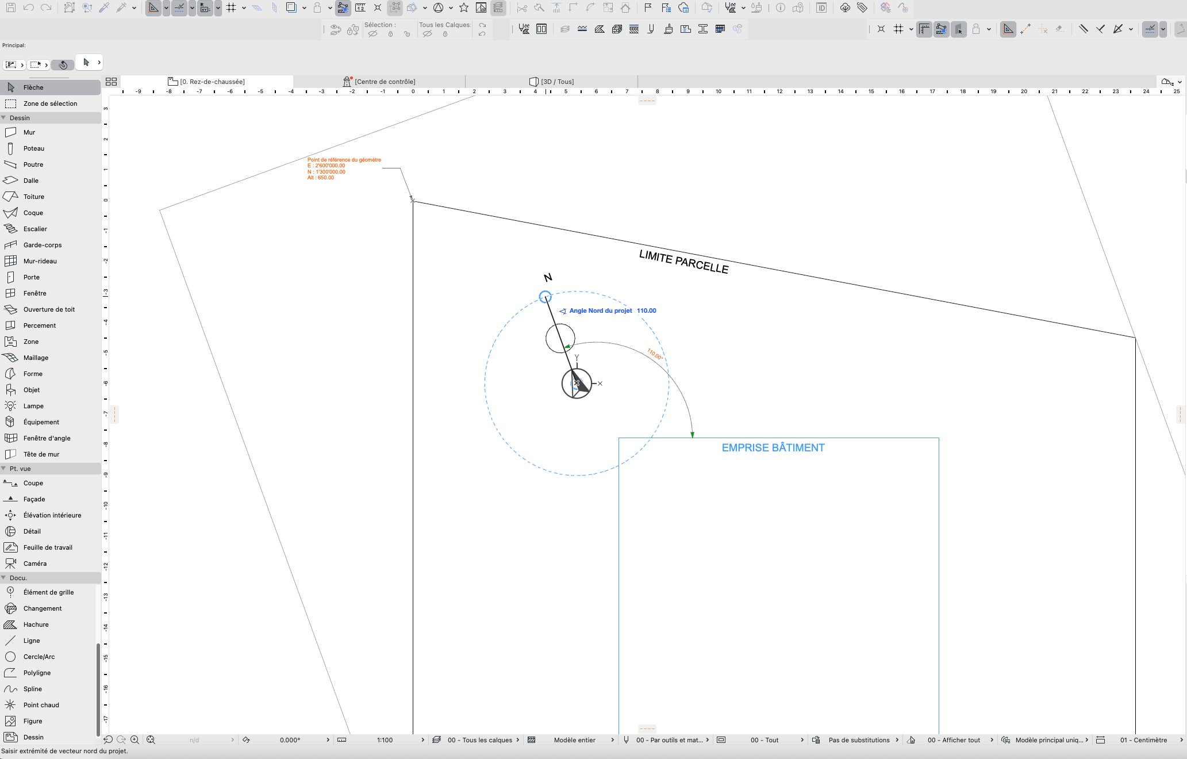Select Zone de sélection marquee tool
The image size is (1187, 759).
click(x=51, y=103)
